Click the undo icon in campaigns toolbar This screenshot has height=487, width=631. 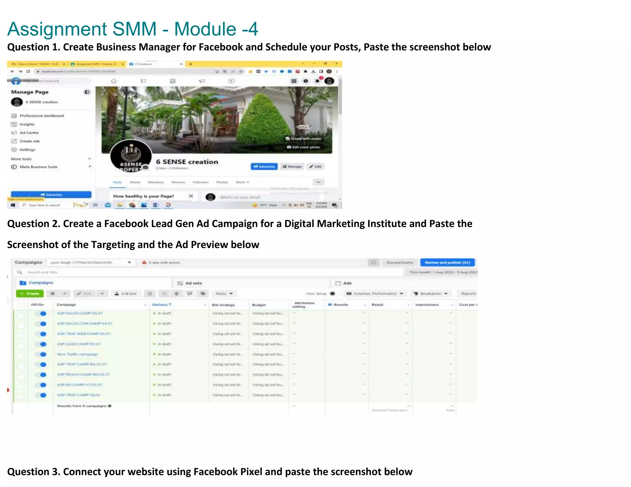pos(164,294)
